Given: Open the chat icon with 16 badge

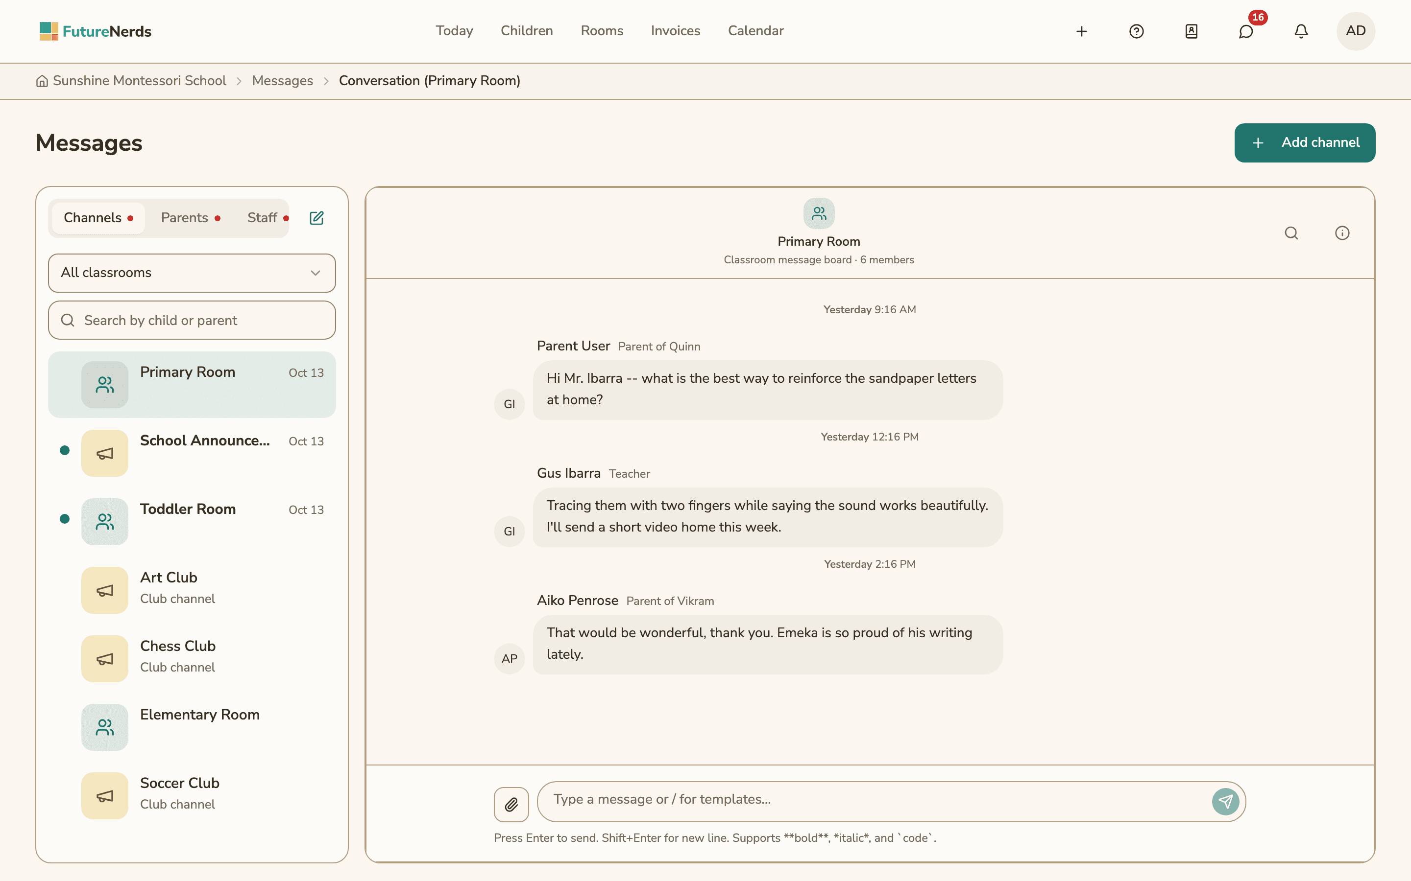Looking at the screenshot, I should pos(1246,31).
